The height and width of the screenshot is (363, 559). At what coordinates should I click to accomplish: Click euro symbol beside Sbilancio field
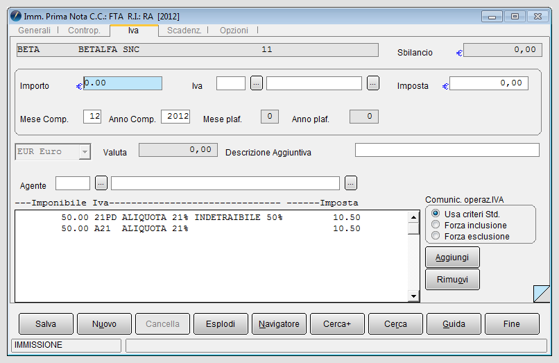[459, 53]
